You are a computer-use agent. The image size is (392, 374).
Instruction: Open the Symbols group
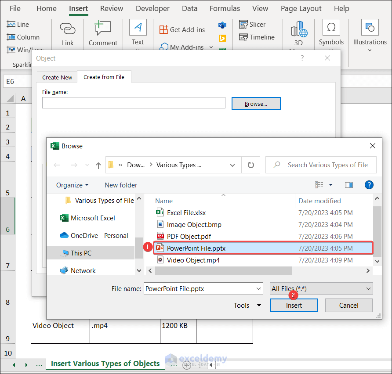tap(331, 33)
